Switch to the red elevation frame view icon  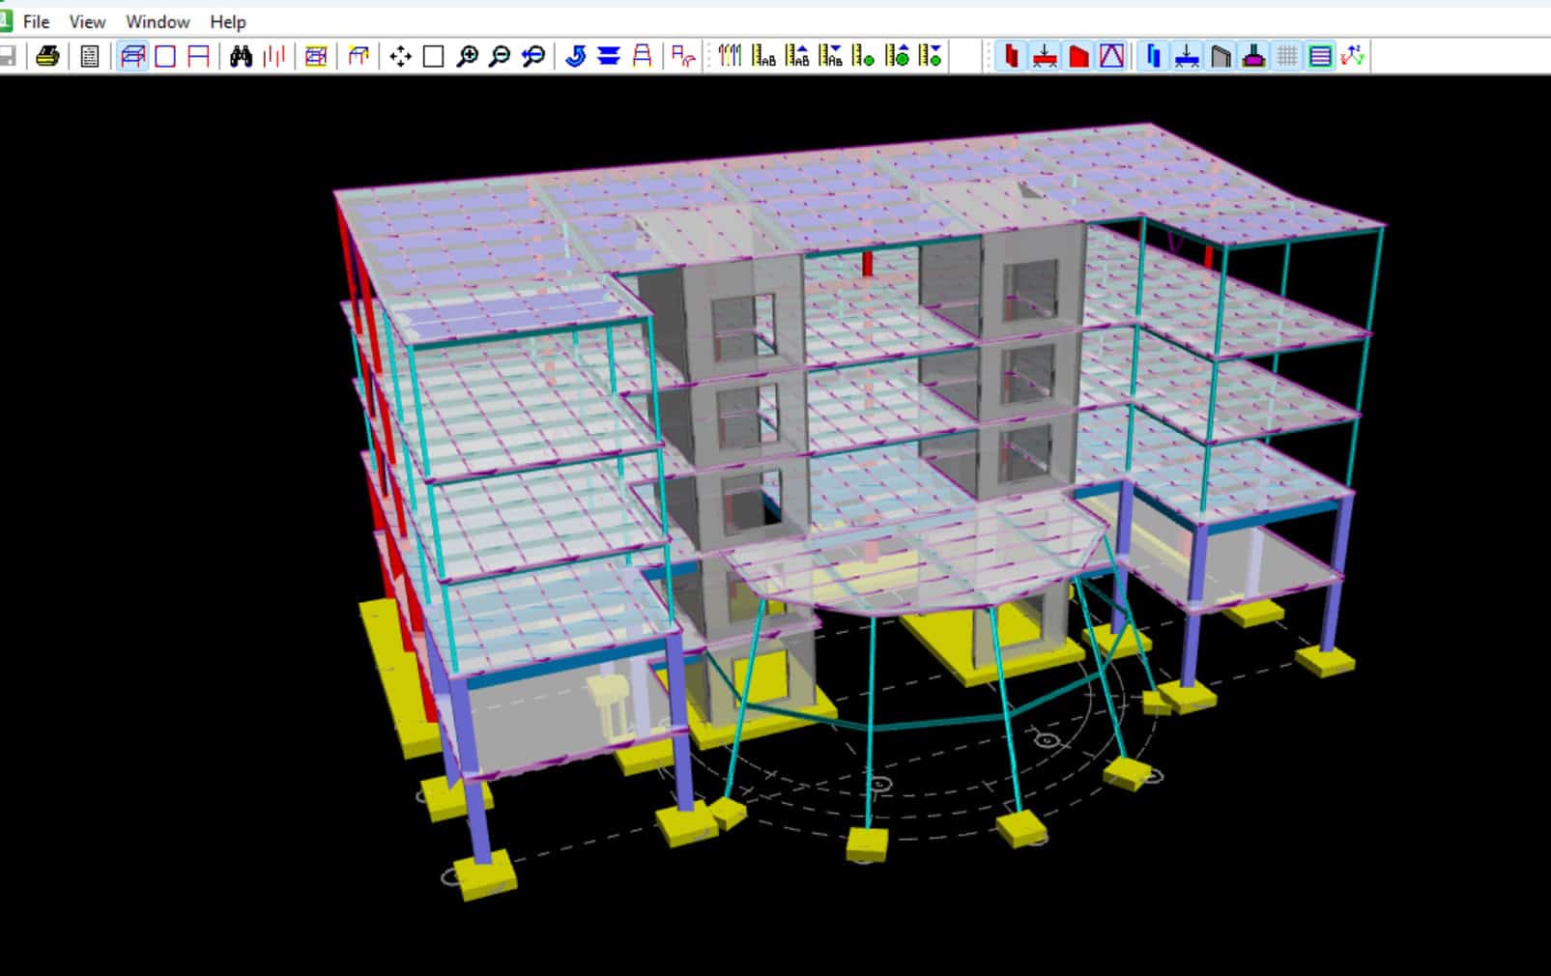198,56
